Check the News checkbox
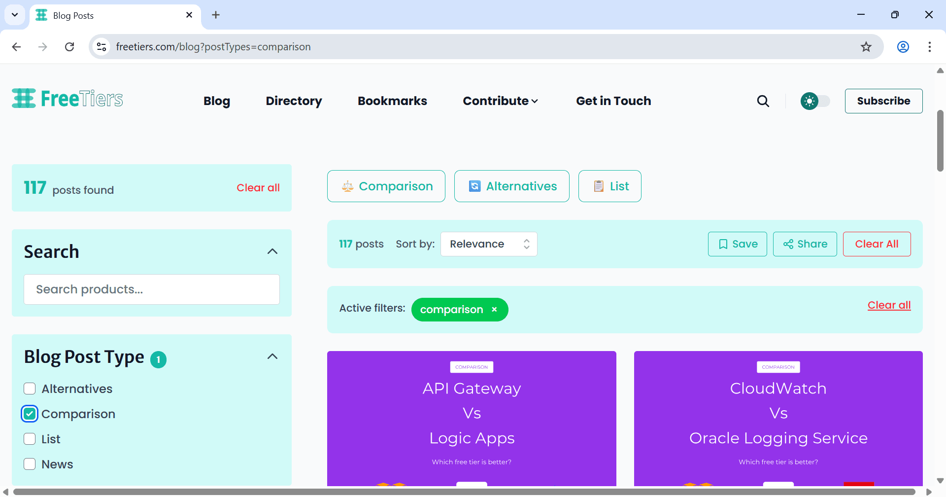Viewport: 946px width, 497px height. pyautogui.click(x=30, y=464)
